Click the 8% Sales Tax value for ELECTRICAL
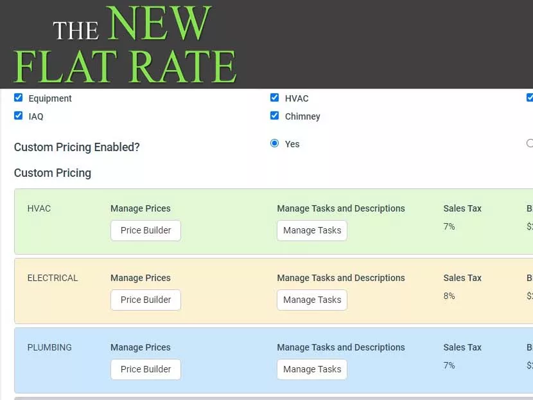This screenshot has height=400, width=533. click(448, 296)
